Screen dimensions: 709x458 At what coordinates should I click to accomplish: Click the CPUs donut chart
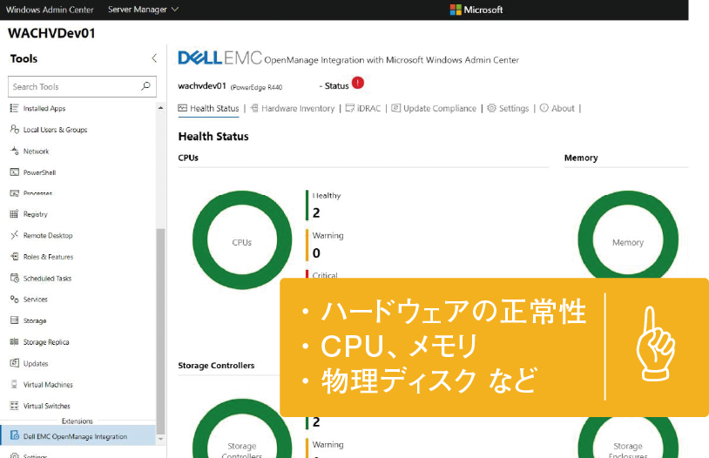point(242,240)
